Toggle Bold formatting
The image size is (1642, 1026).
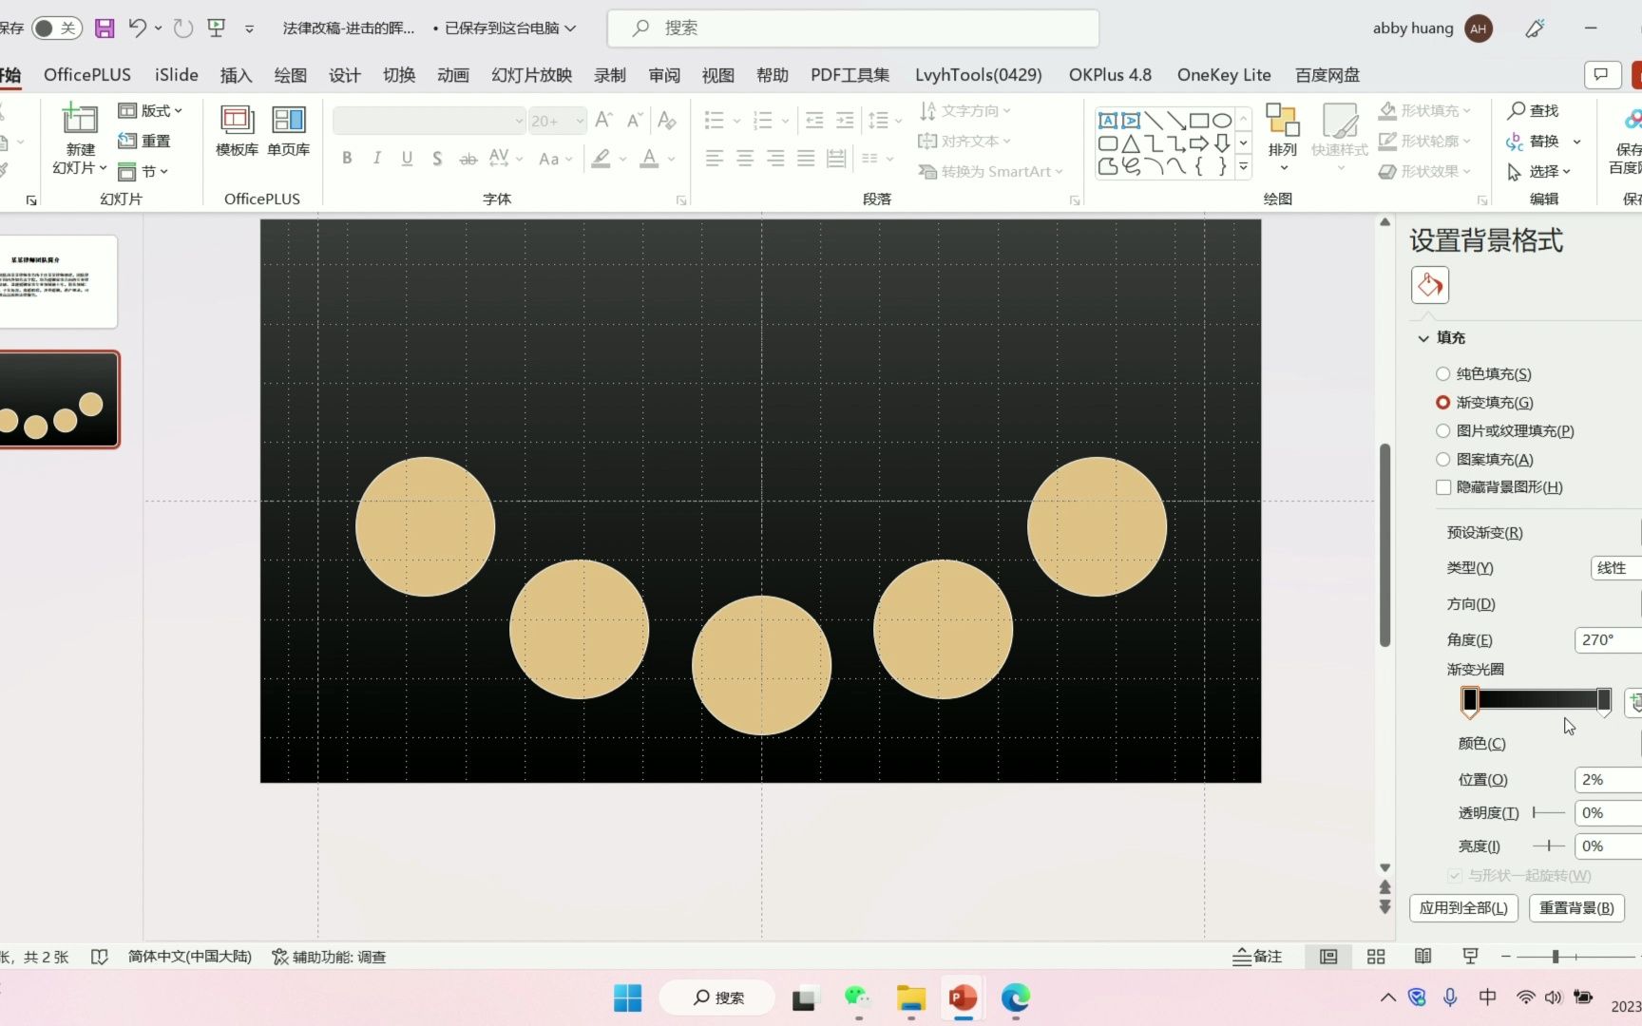tap(347, 159)
